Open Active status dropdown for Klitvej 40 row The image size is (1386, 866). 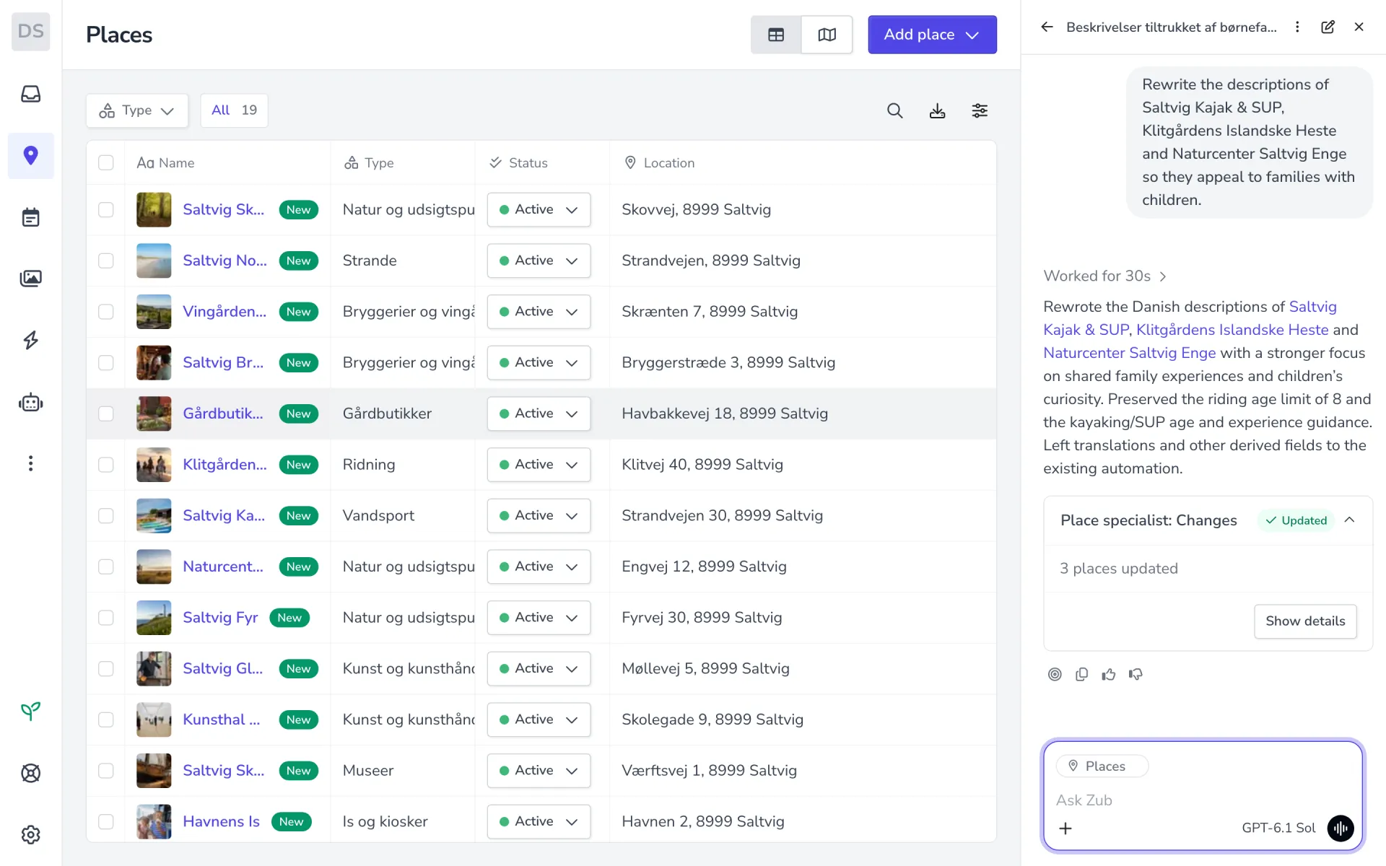539,465
